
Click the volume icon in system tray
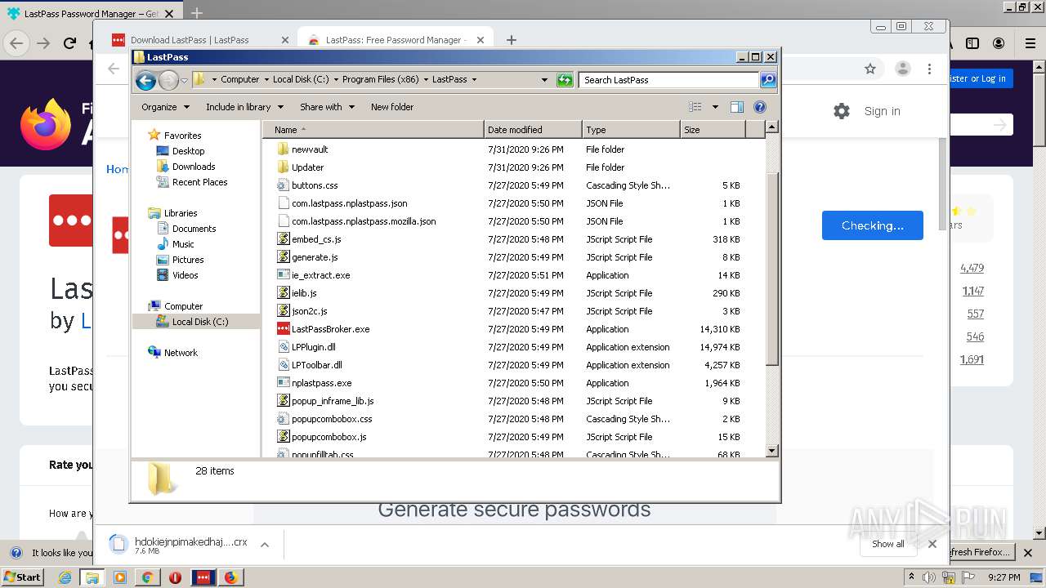(929, 577)
